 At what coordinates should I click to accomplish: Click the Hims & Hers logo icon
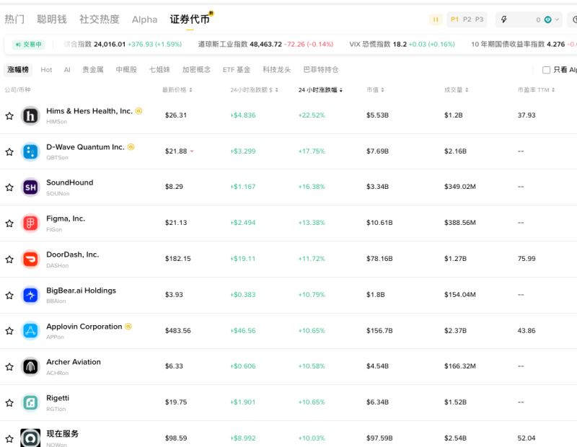tap(30, 115)
